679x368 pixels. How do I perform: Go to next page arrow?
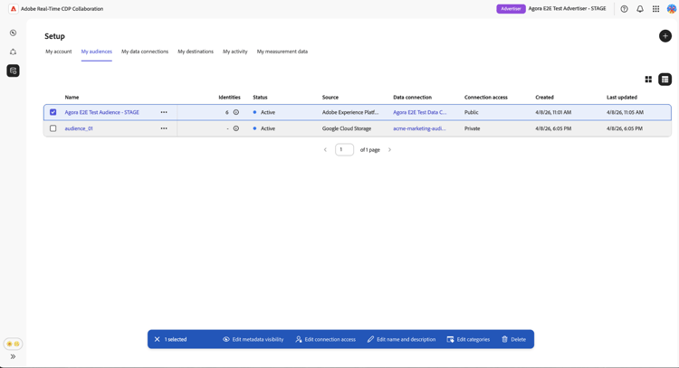[389, 149]
